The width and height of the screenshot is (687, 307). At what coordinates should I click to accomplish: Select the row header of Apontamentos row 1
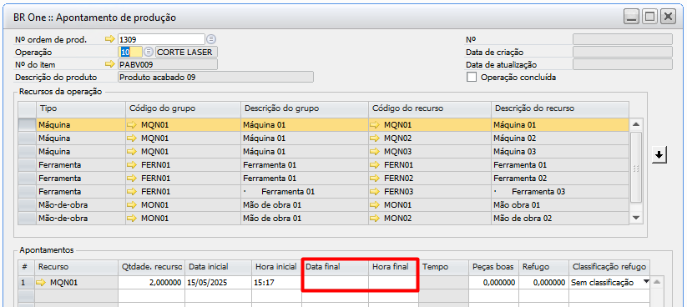click(x=26, y=283)
